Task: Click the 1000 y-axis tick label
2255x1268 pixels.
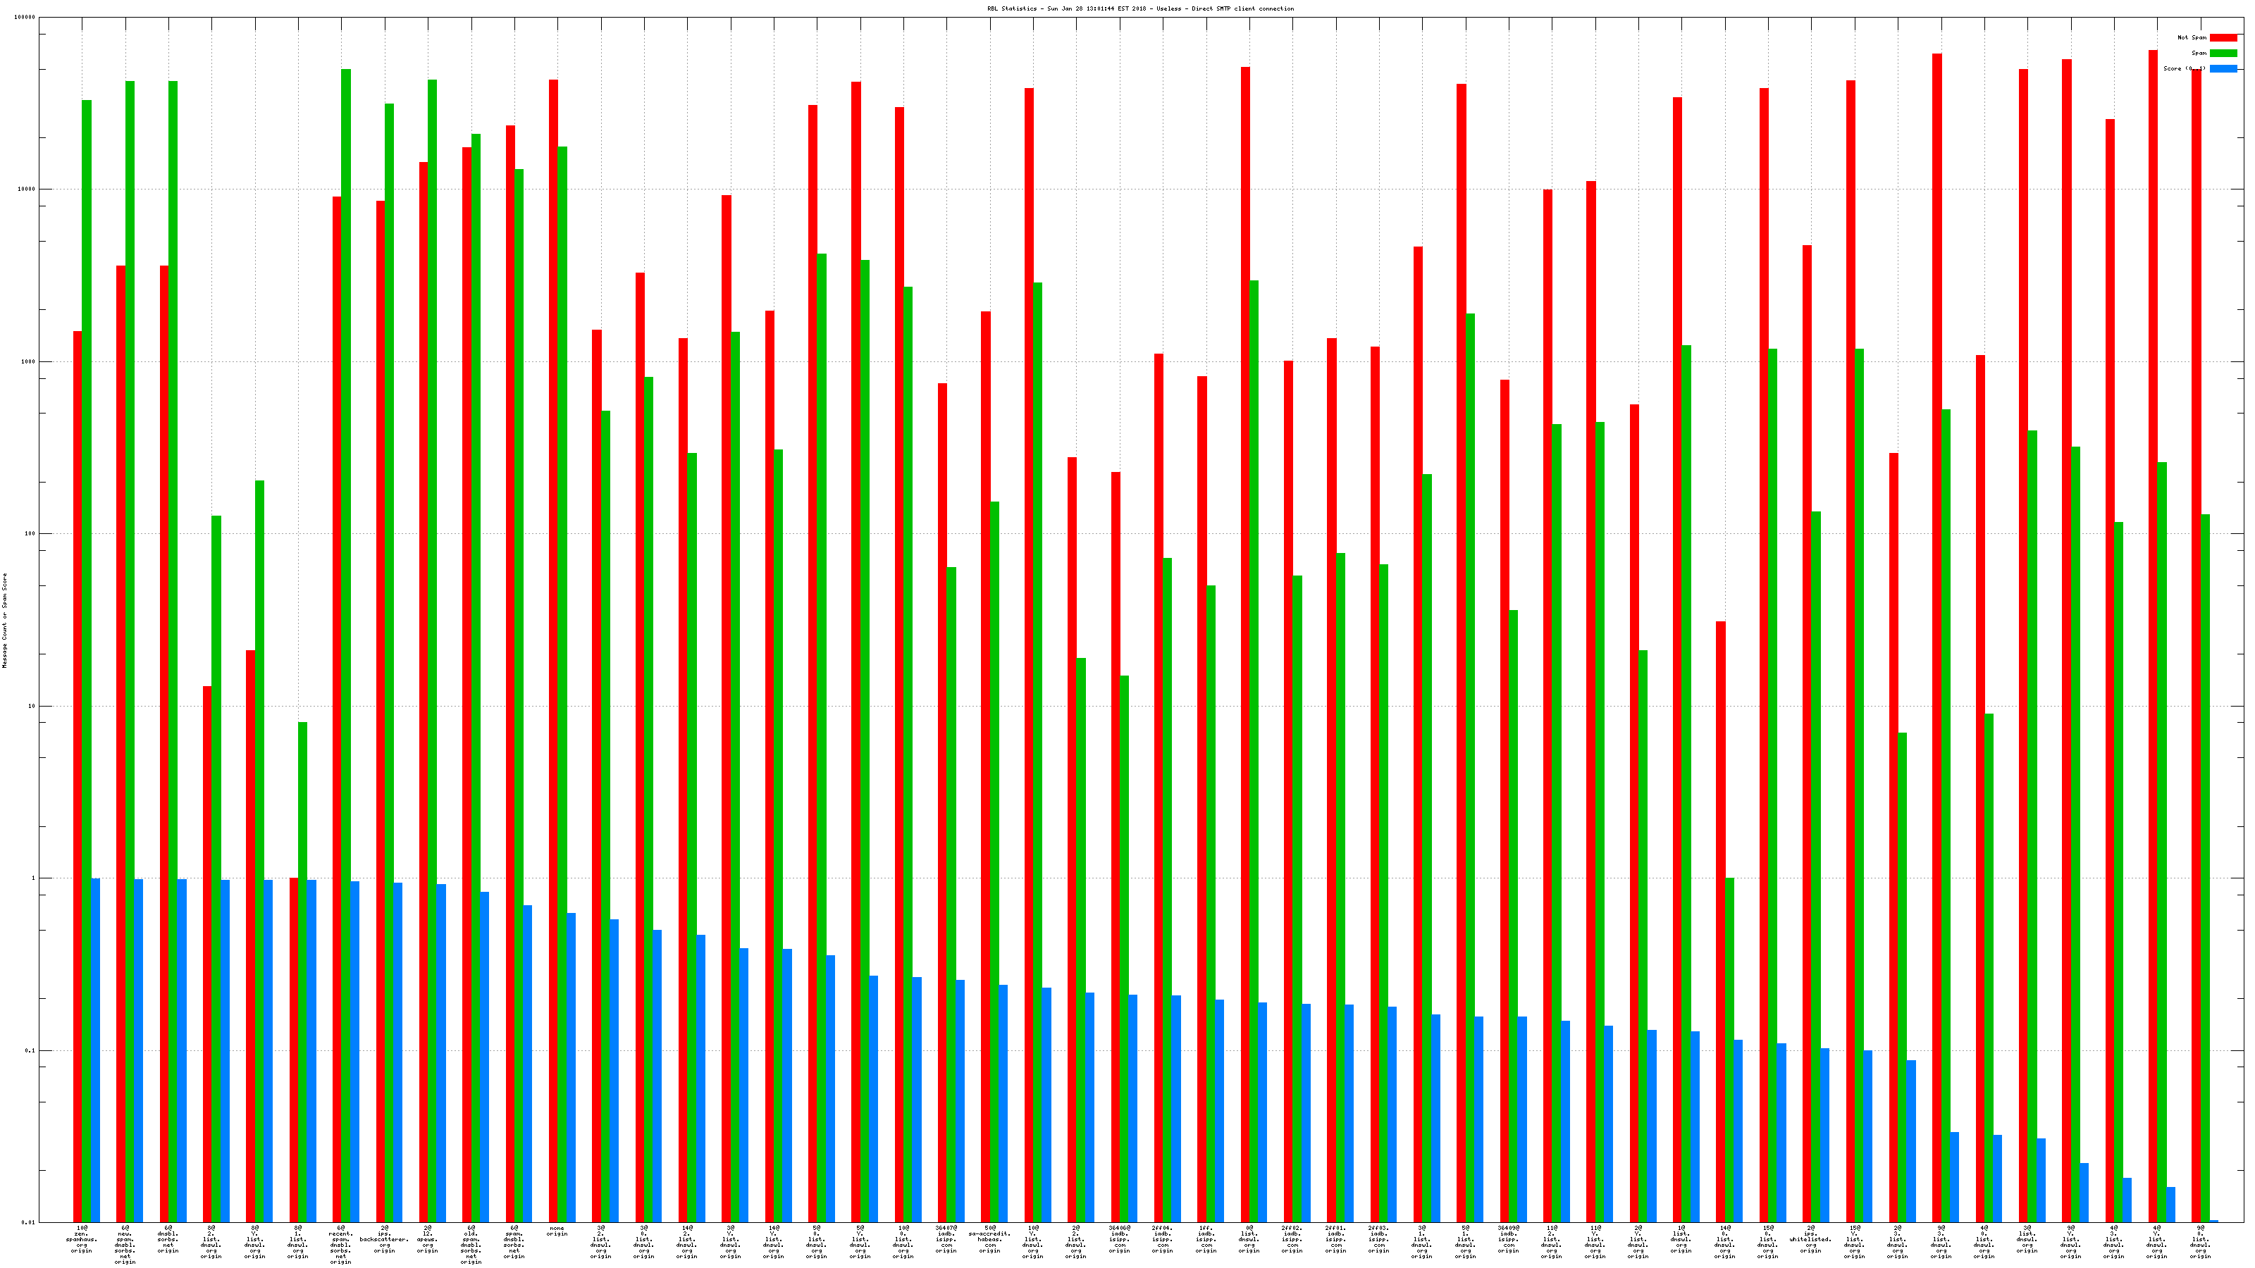Action: 27,361
